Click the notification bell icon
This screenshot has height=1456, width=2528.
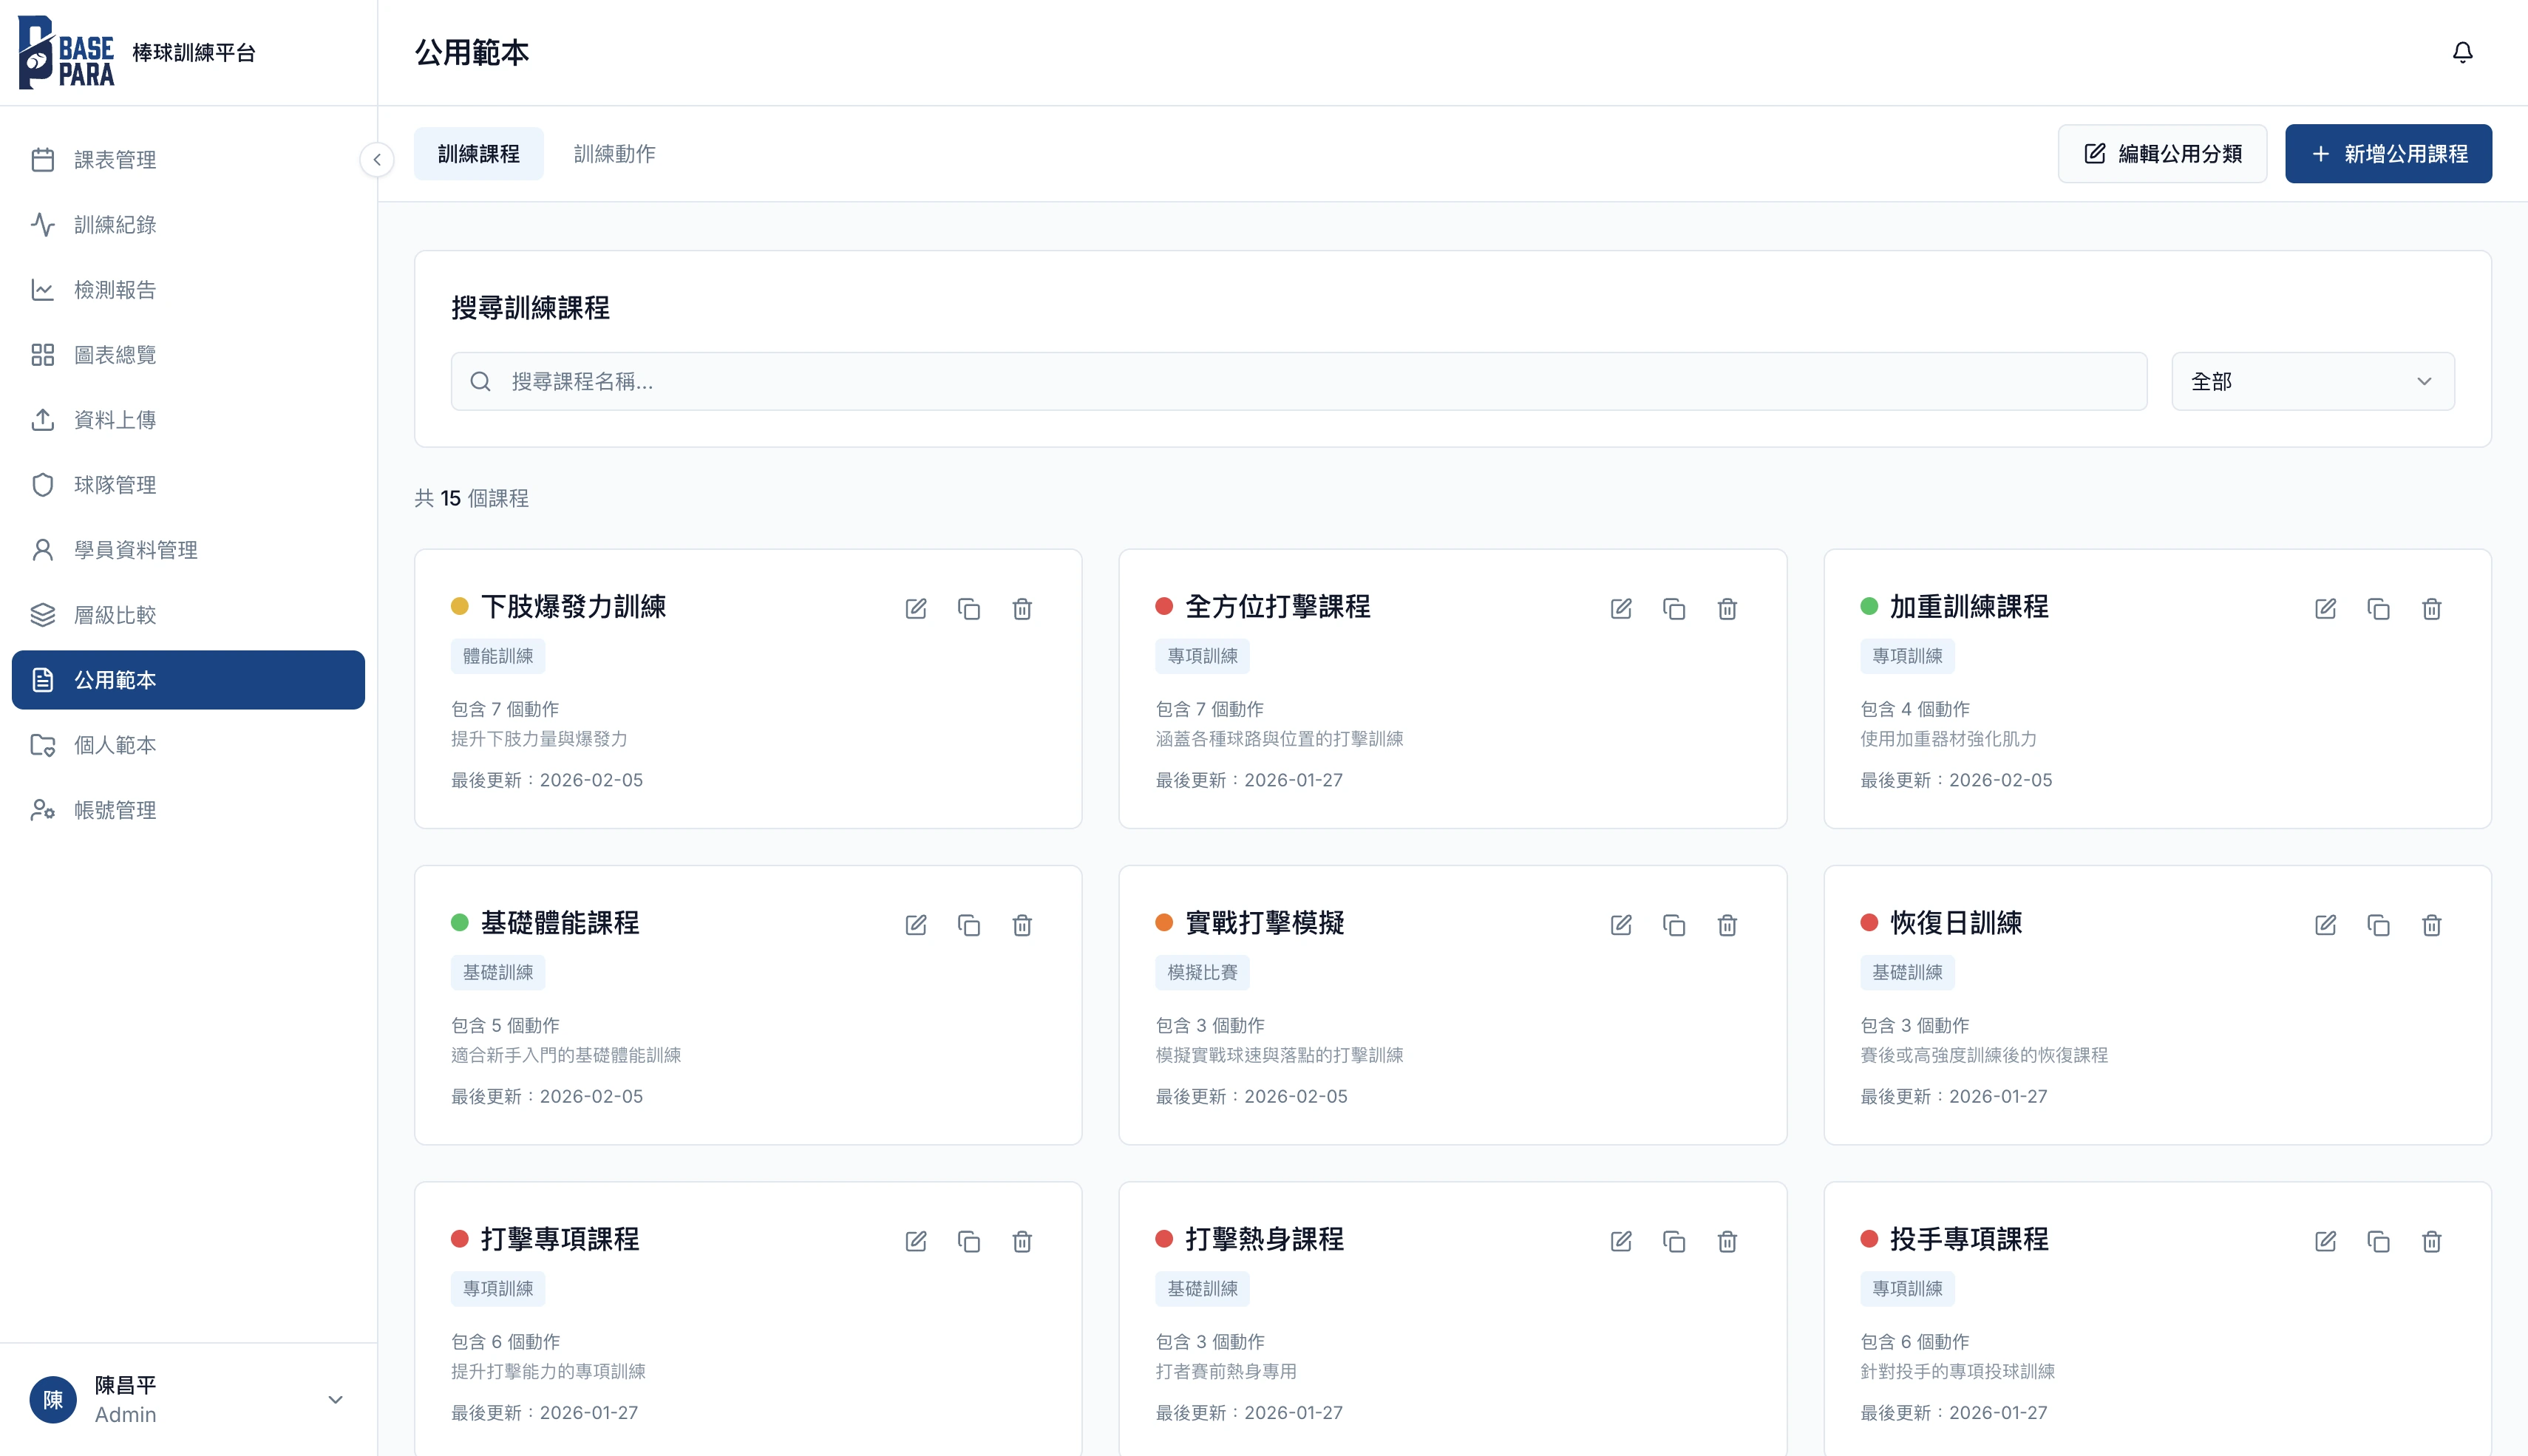point(2462,52)
